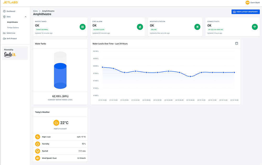Click the ONLINE status badge
262x165 pixels.
(154, 30)
